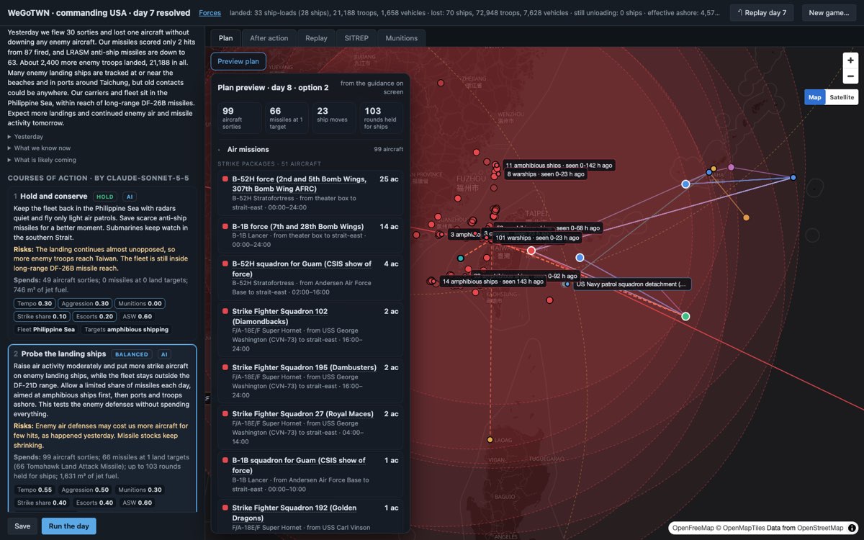Click the 14 amphibious ships map label
This screenshot has width=864, height=540.
[x=492, y=282]
